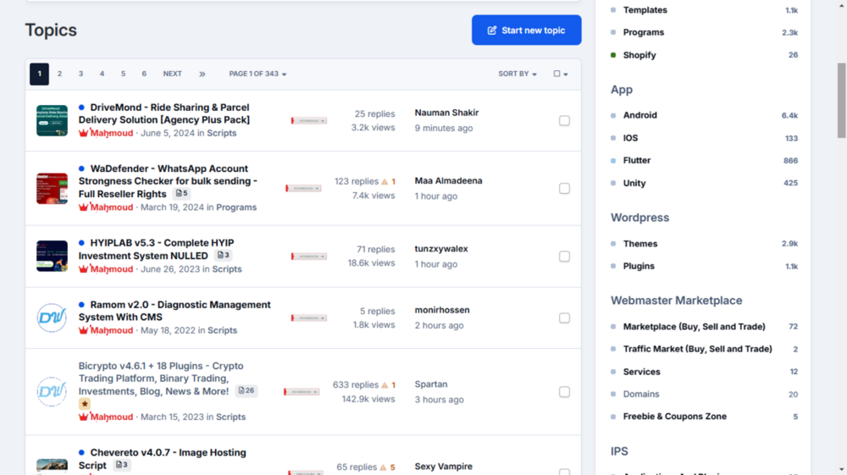Open HYIPLAB topic tag dropdown label

309,257
